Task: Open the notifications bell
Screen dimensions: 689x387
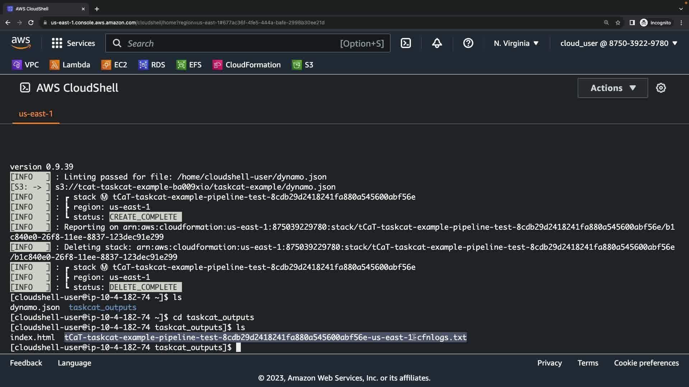Action: point(437,43)
